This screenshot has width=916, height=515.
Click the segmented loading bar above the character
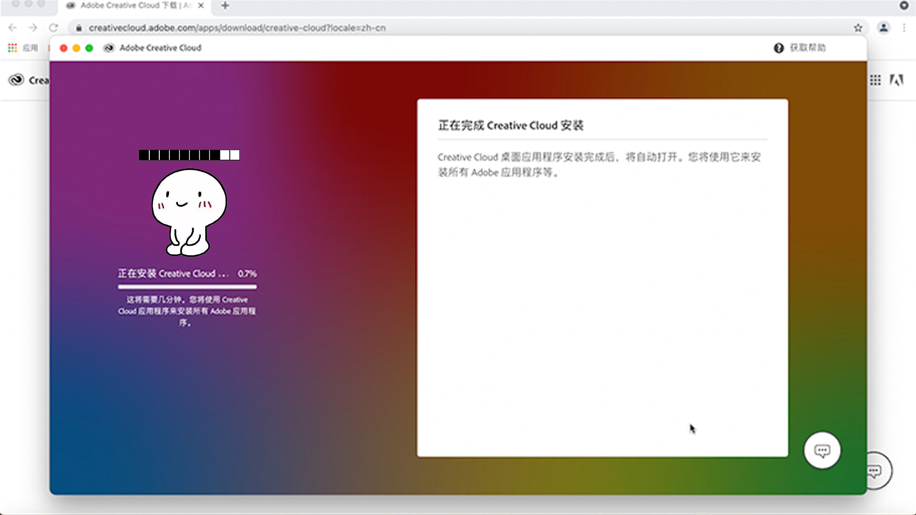coord(189,155)
